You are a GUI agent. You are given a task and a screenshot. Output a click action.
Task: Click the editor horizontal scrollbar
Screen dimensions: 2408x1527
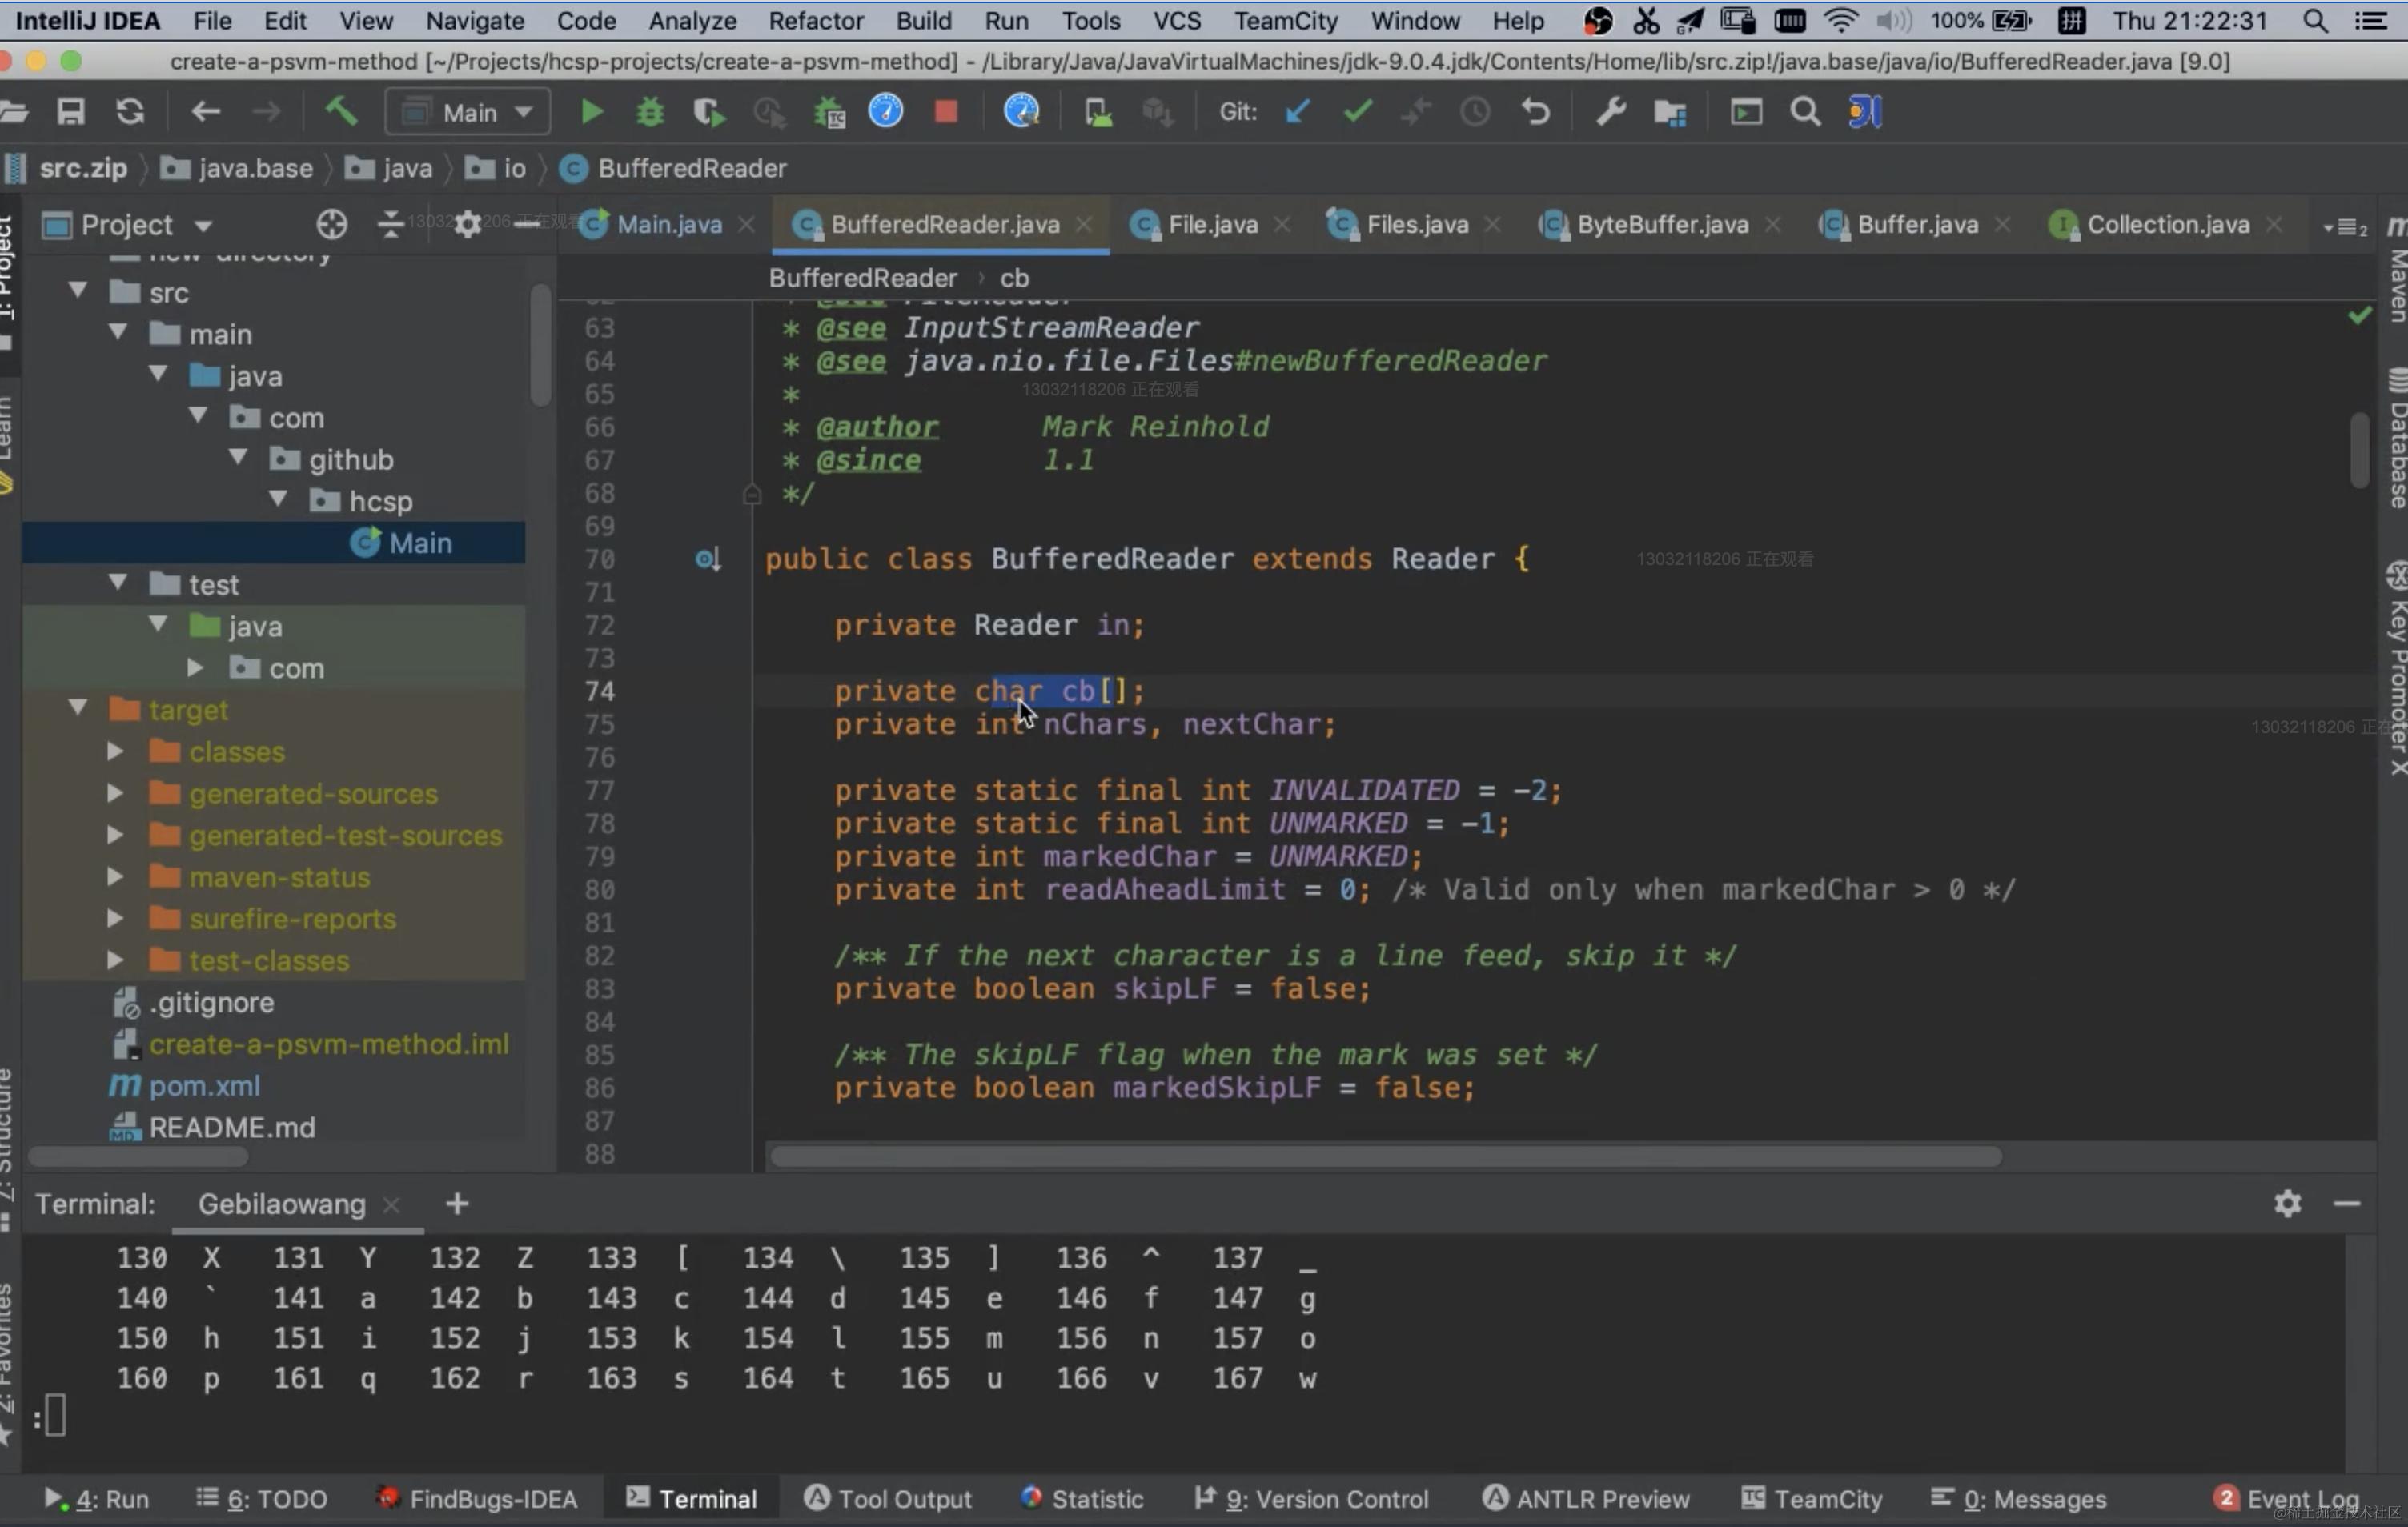(x=1385, y=1156)
